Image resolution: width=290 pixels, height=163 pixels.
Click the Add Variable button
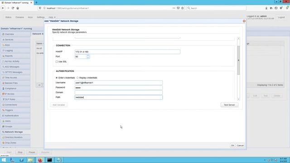tap(58, 105)
